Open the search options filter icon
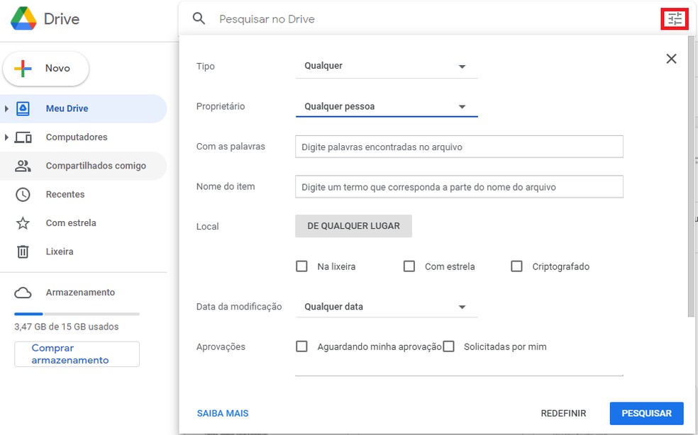The image size is (698, 435). point(675,18)
